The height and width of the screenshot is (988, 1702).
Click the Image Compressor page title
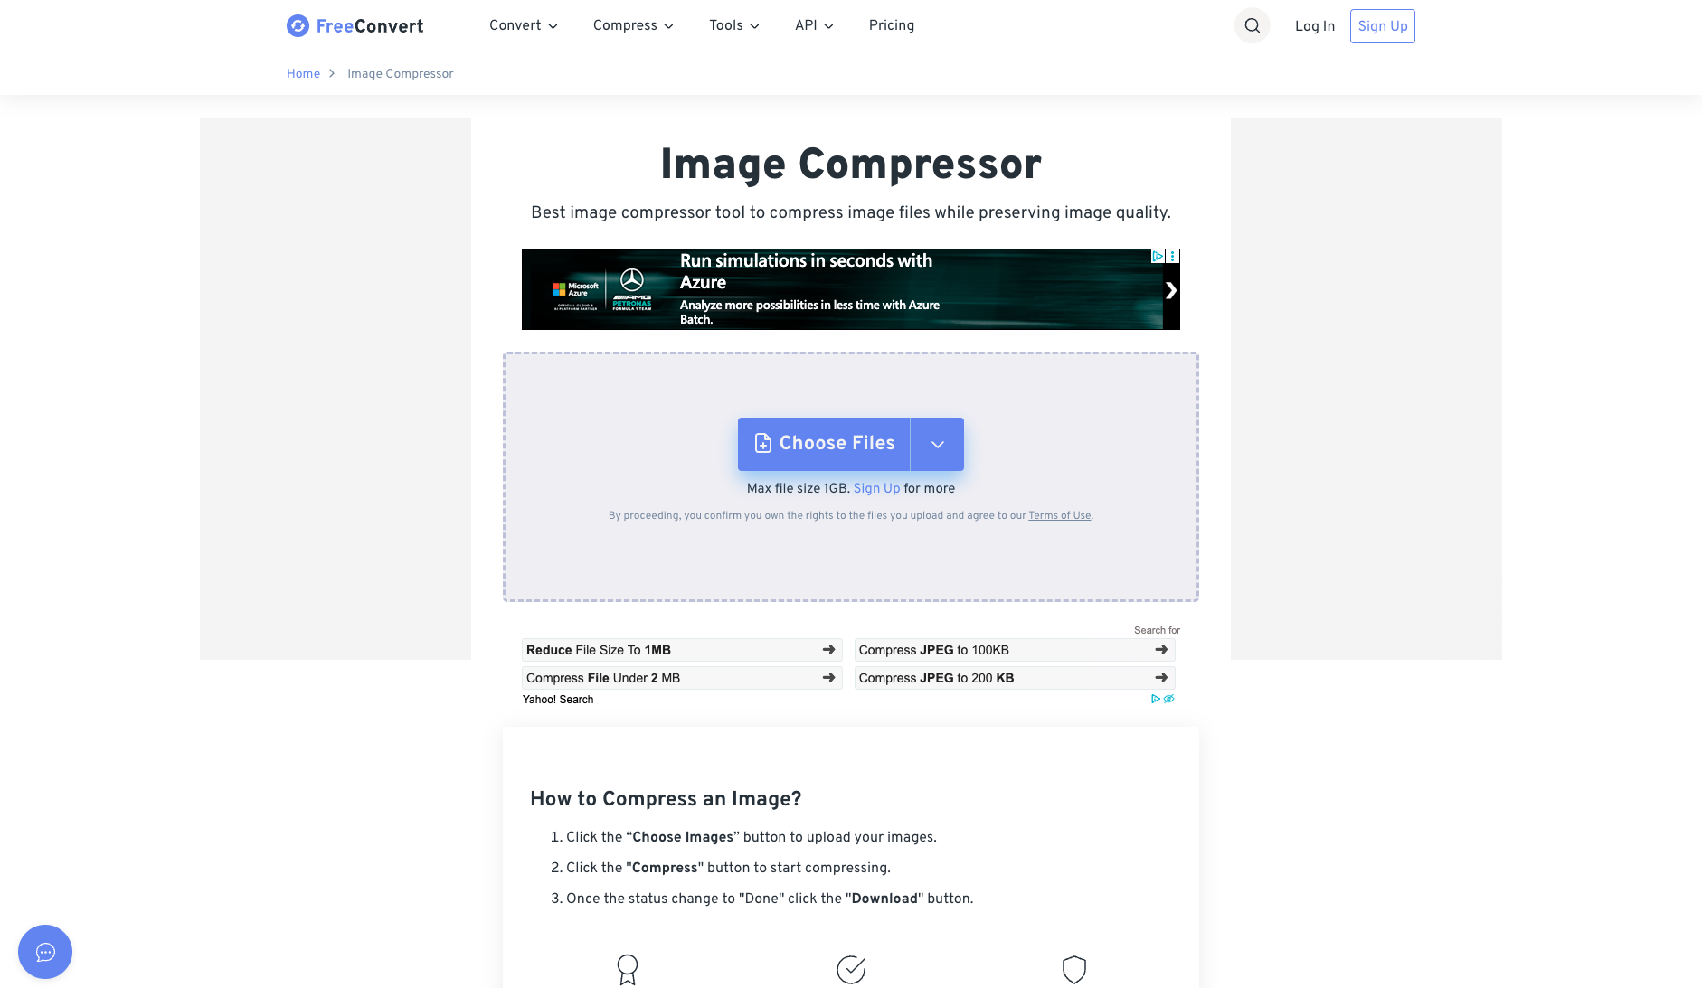tap(851, 165)
